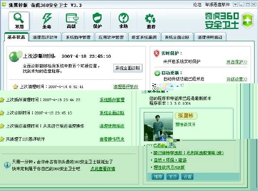Open the title bar dropdown arrow menu

[x=235, y=4]
